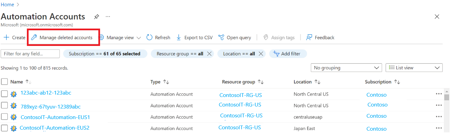
Task: Open the List view dropdown
Action: (414, 68)
